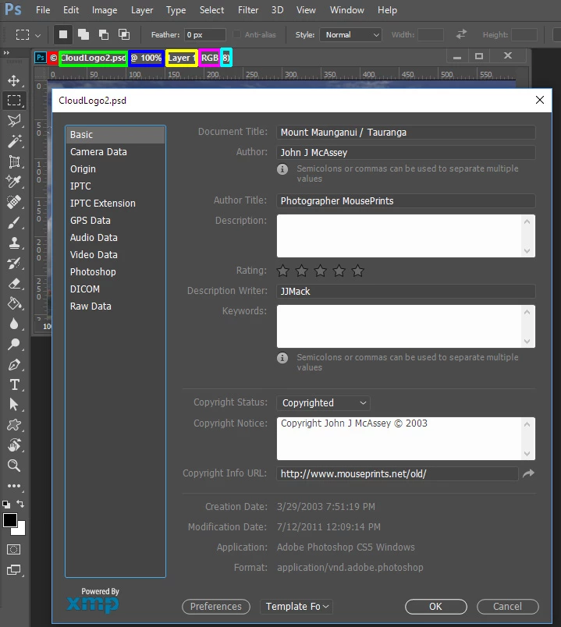Click the default colors icon
Image resolution: width=561 pixels, height=627 pixels.
point(6,505)
